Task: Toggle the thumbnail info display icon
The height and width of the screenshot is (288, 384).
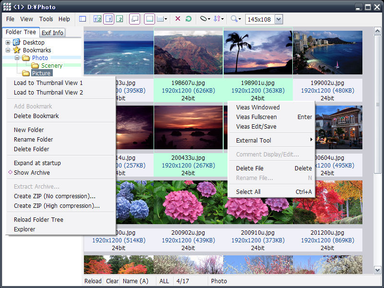Action: [149, 19]
